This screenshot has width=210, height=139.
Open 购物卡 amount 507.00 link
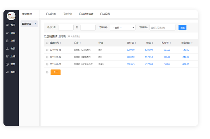point(167,50)
